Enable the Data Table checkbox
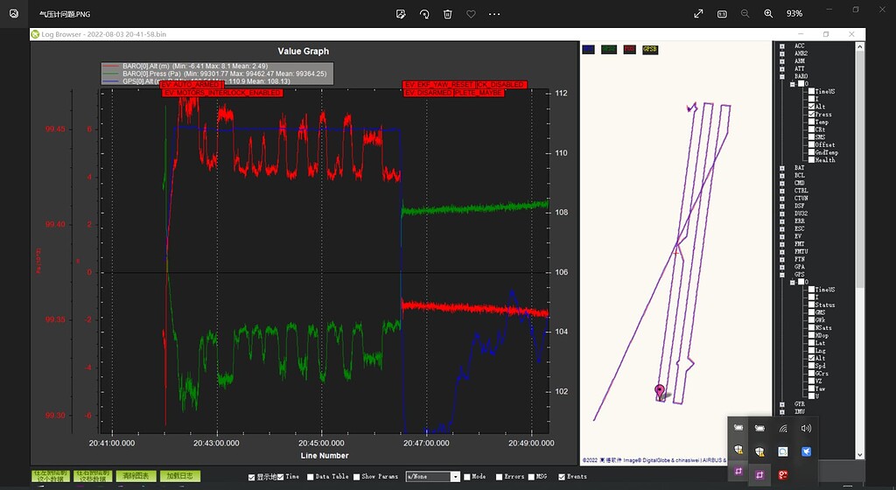This screenshot has width=896, height=490. (311, 477)
